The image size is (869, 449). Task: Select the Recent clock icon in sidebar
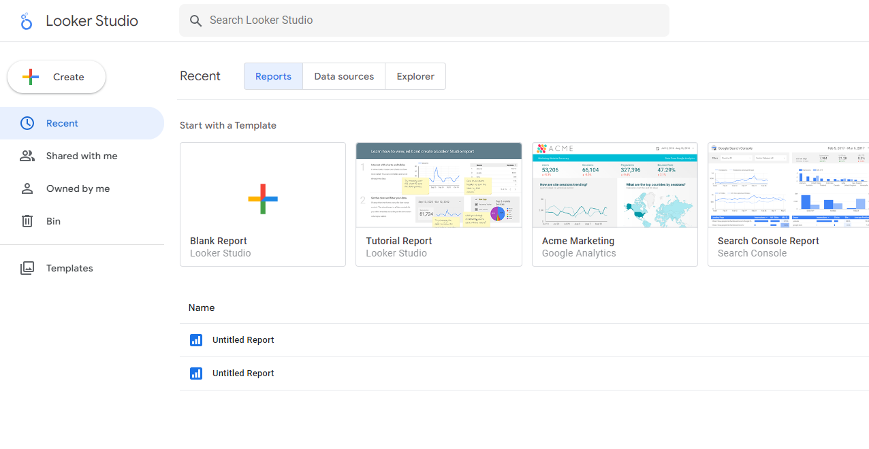coord(27,123)
